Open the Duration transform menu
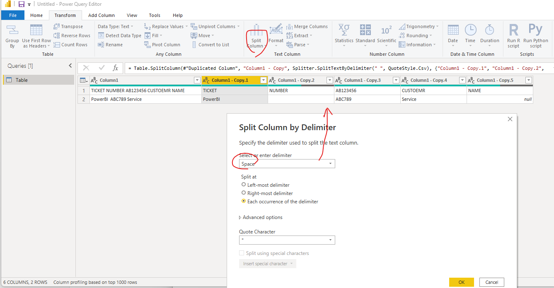The image size is (554, 288). [x=490, y=36]
